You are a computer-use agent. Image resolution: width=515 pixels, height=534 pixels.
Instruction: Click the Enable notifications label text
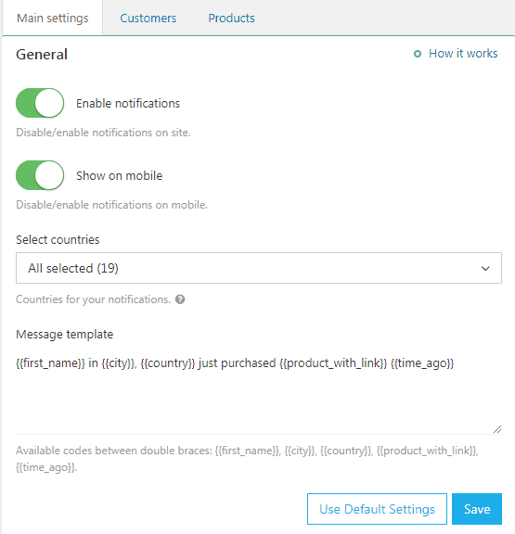pos(128,103)
